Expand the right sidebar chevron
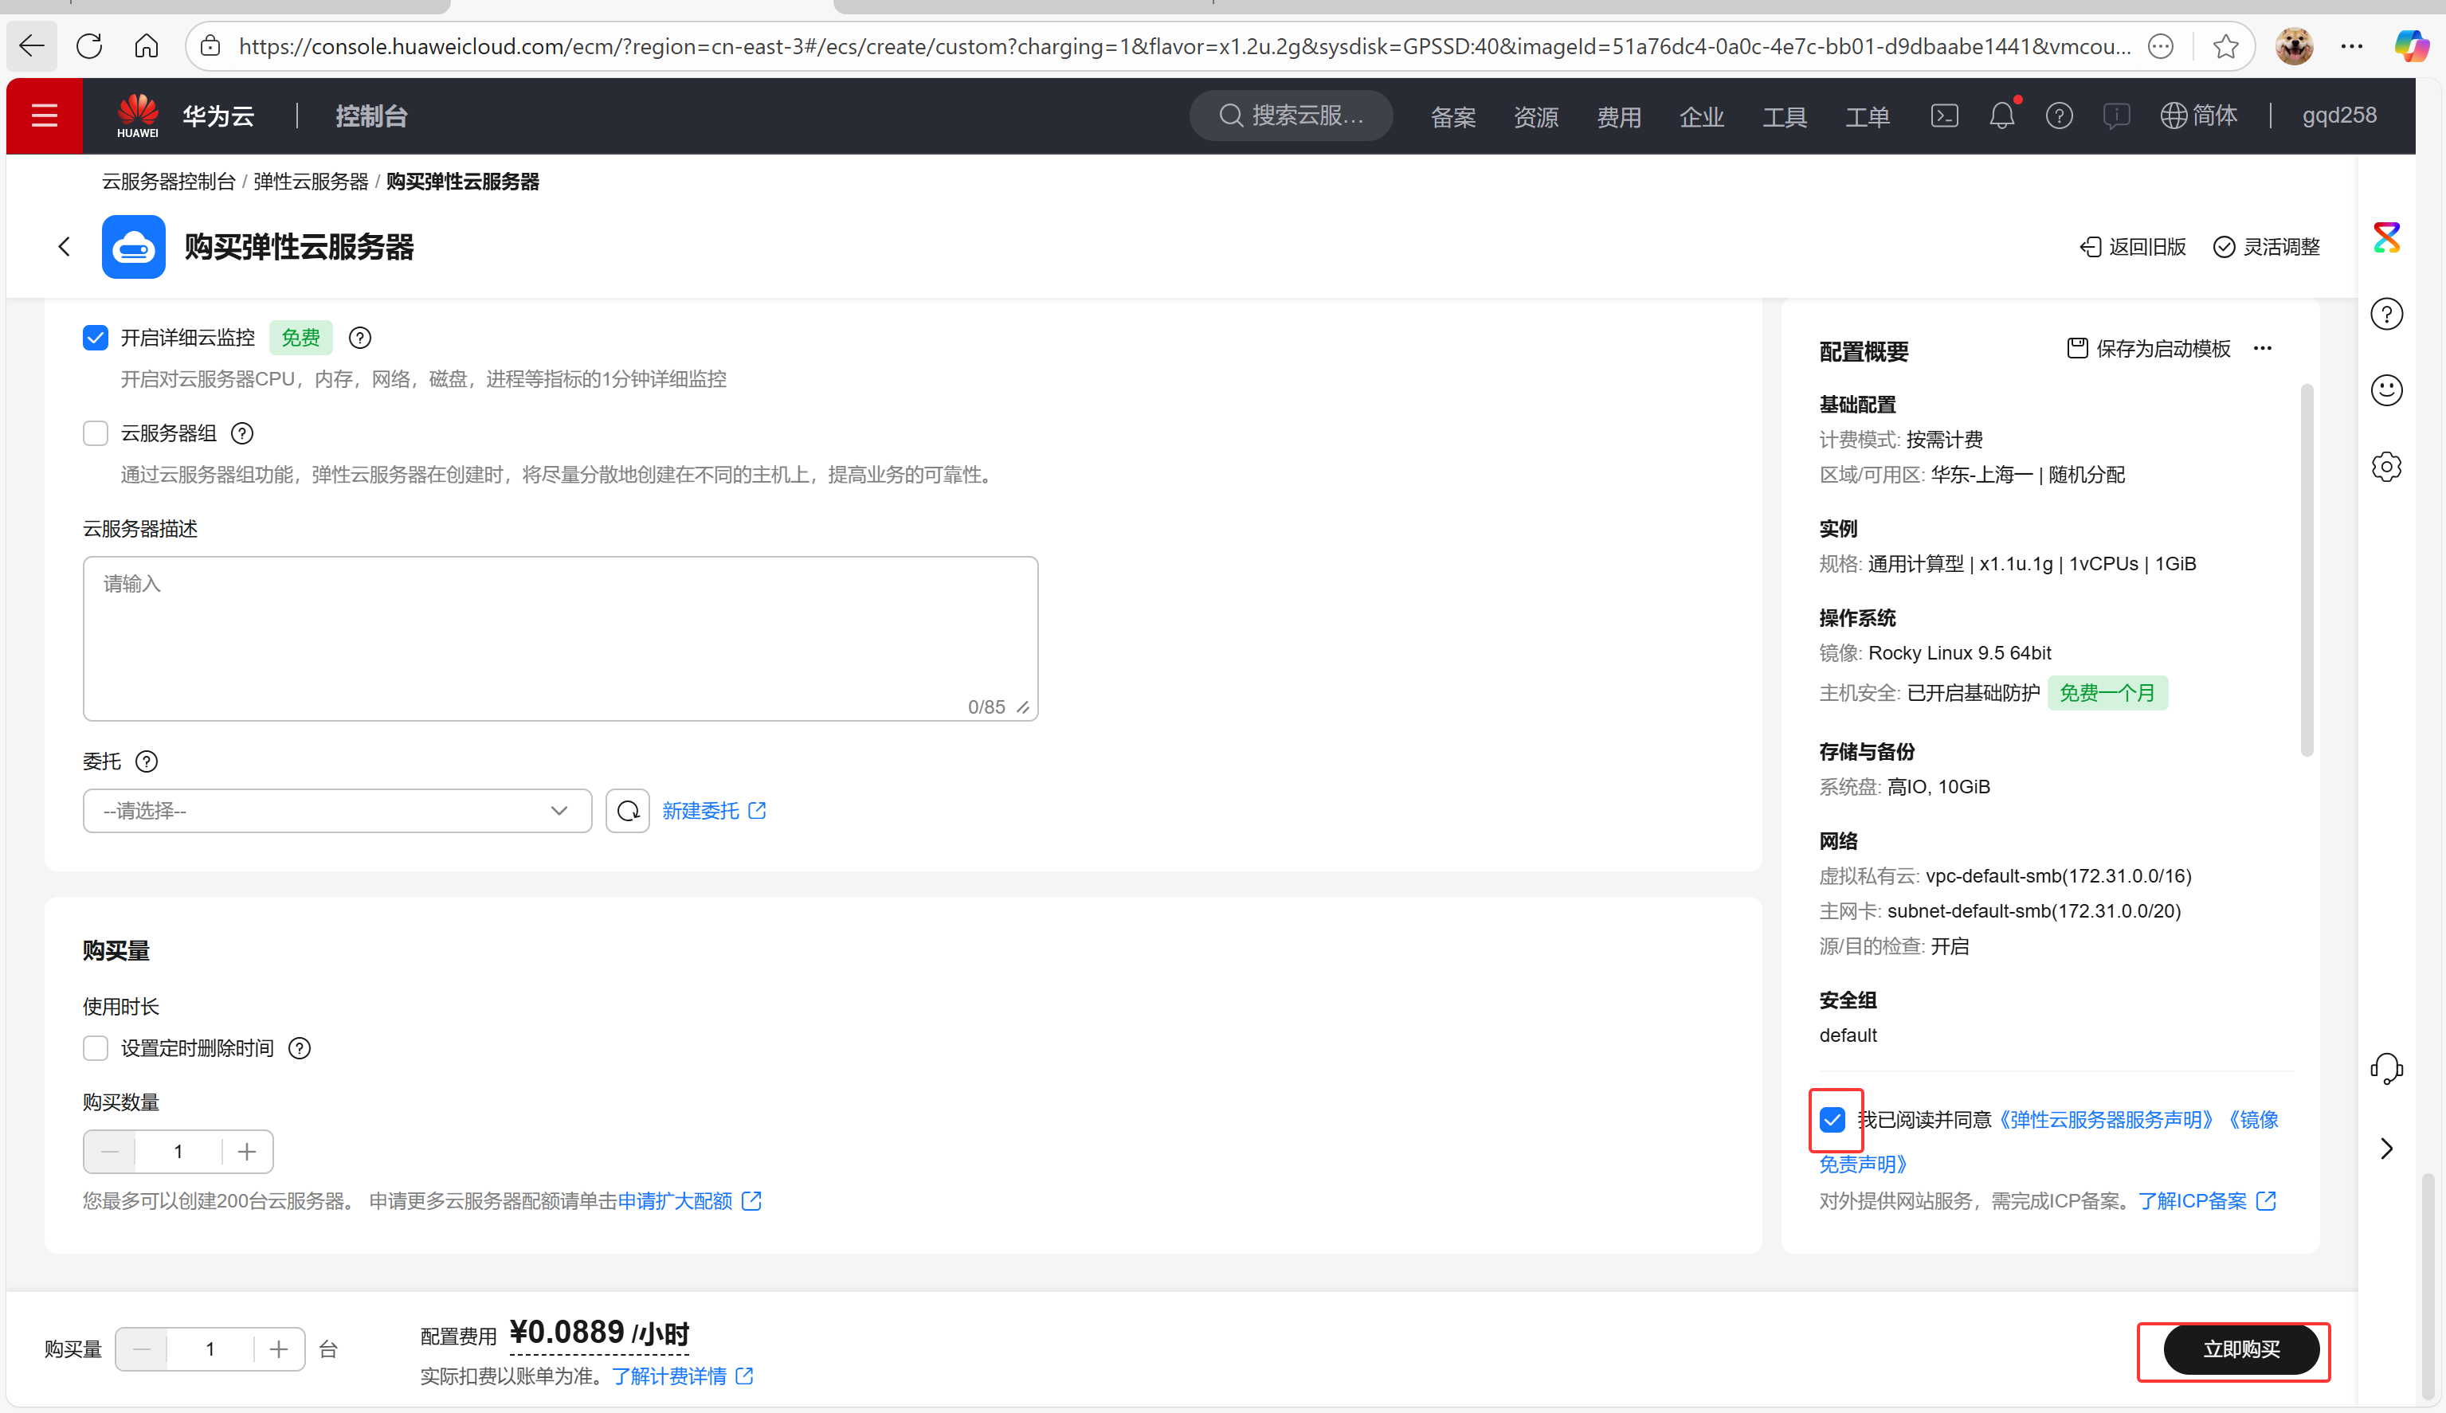The height and width of the screenshot is (1413, 2446). [x=2387, y=1148]
